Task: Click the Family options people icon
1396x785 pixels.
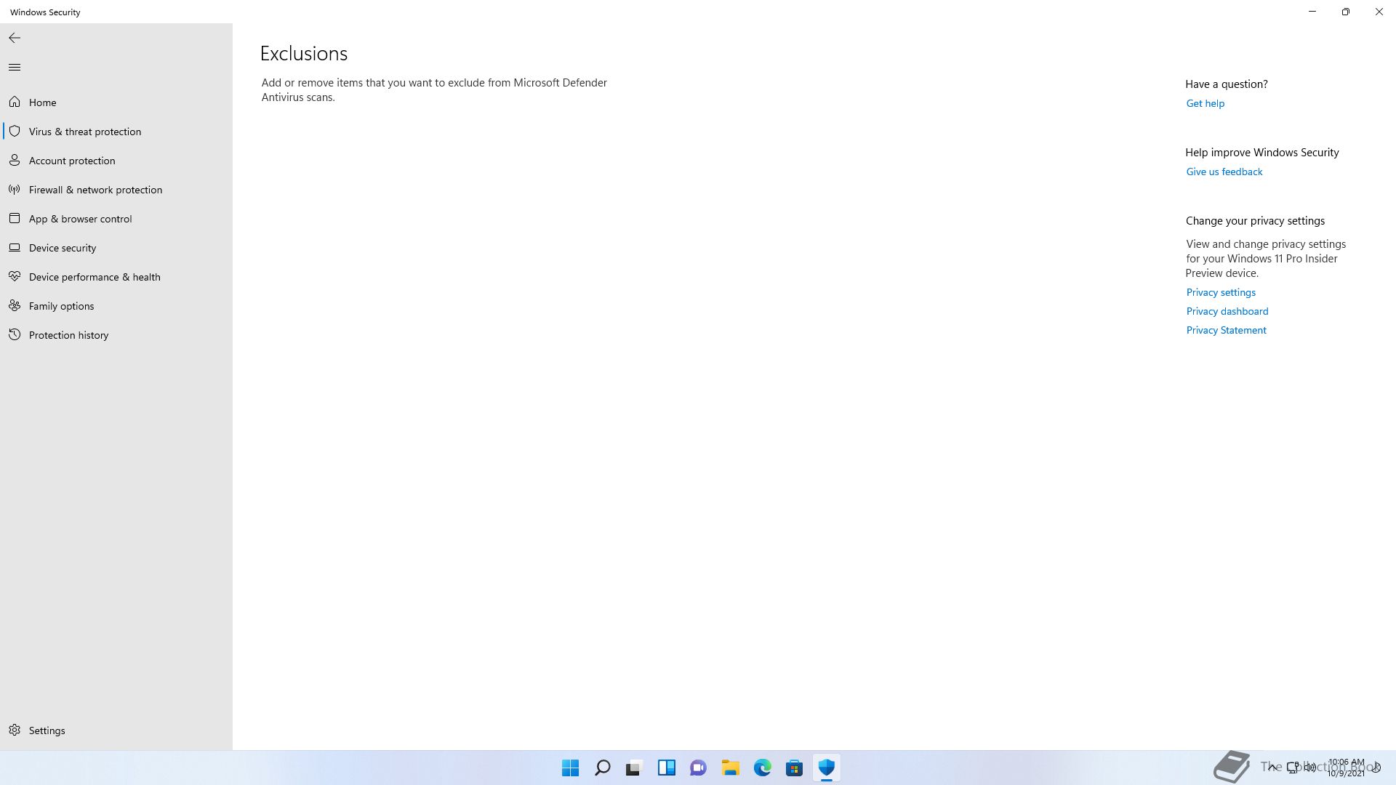Action: pyautogui.click(x=15, y=306)
